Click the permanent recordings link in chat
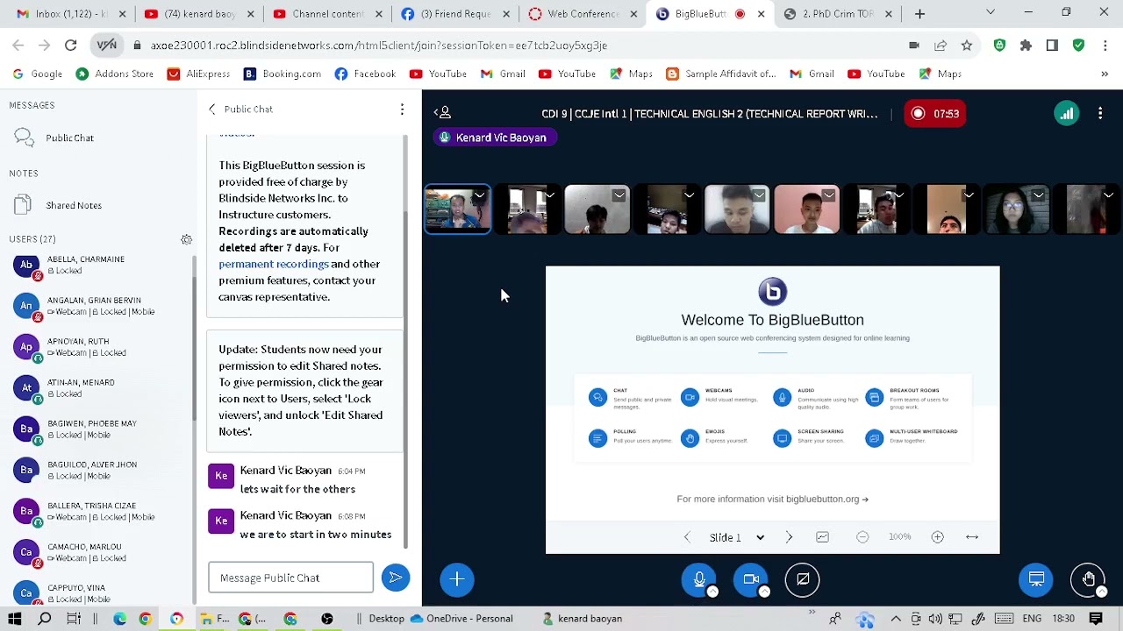 click(274, 264)
